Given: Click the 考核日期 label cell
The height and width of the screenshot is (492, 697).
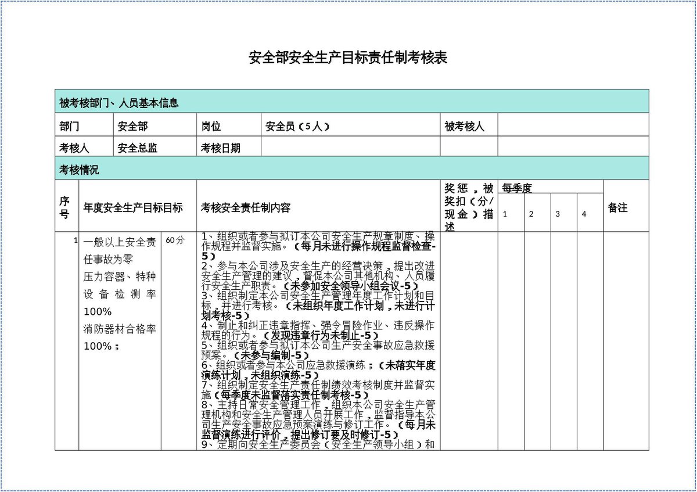Looking at the screenshot, I should pyautogui.click(x=229, y=146).
